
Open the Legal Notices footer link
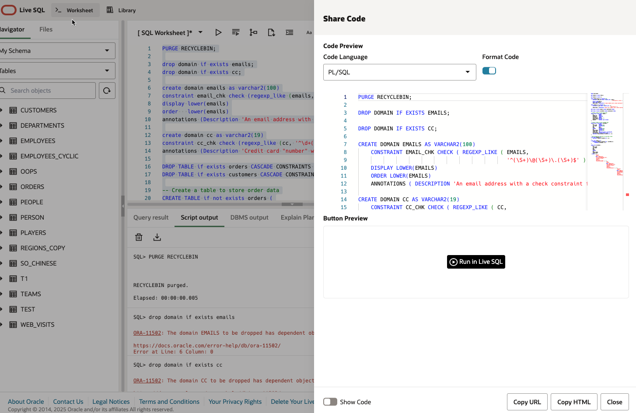111,402
